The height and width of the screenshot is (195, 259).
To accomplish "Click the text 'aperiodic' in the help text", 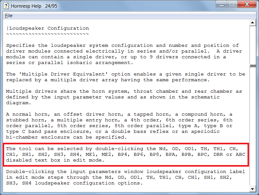I will click(x=205, y=132).
